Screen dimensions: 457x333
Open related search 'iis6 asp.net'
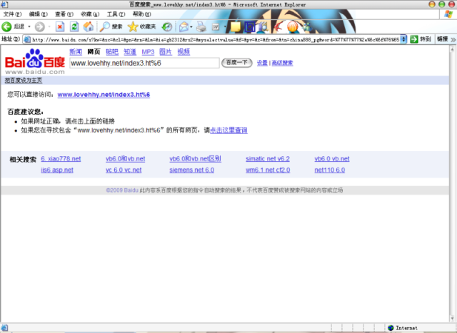[x=57, y=170]
